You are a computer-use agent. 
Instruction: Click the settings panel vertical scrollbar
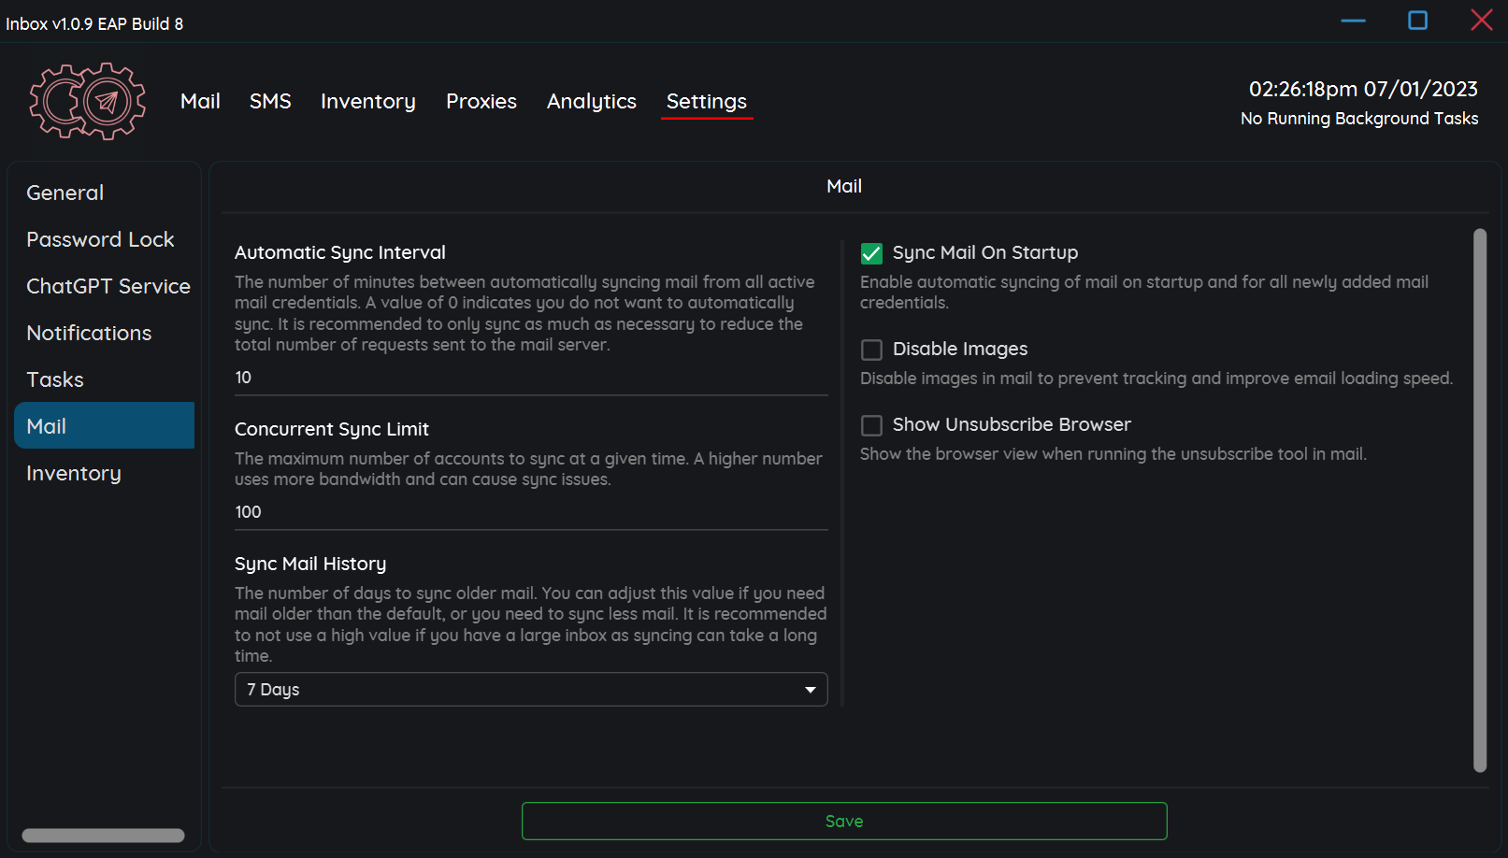[x=1479, y=500]
